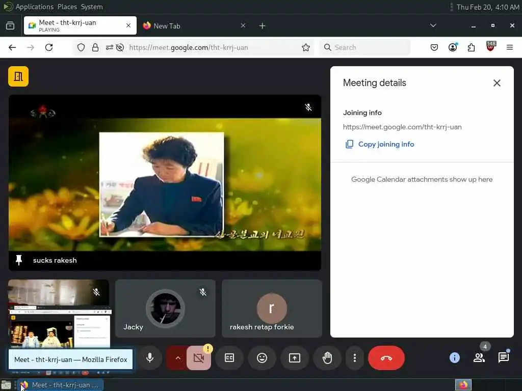Focus the address bar URL field

click(213, 47)
